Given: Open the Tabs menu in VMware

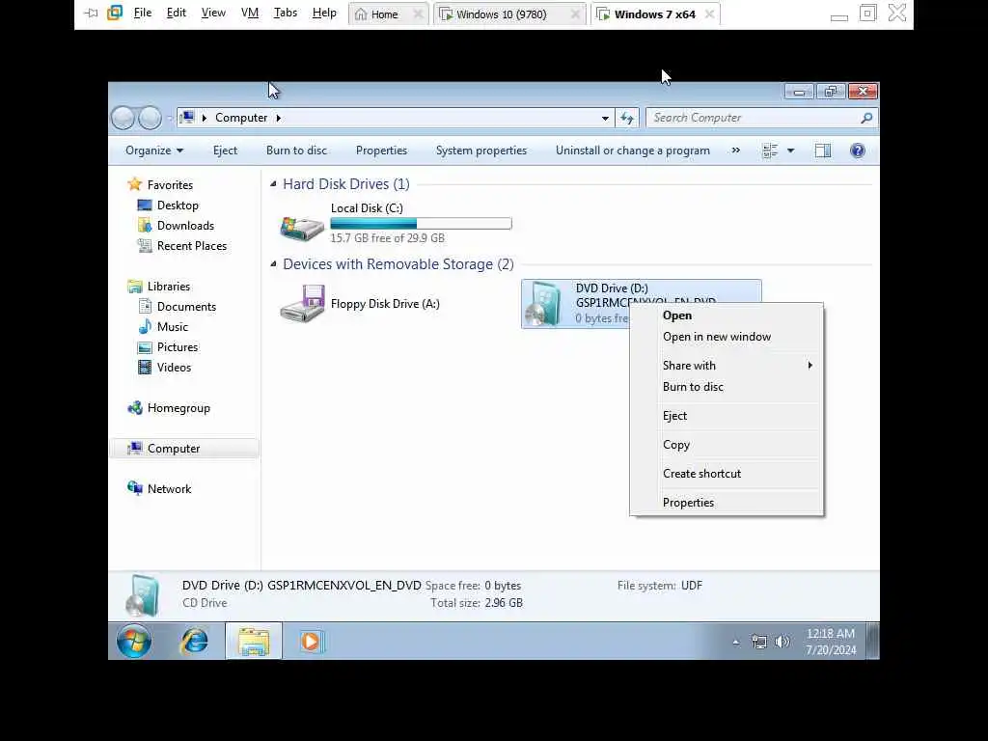Looking at the screenshot, I should pyautogui.click(x=285, y=13).
